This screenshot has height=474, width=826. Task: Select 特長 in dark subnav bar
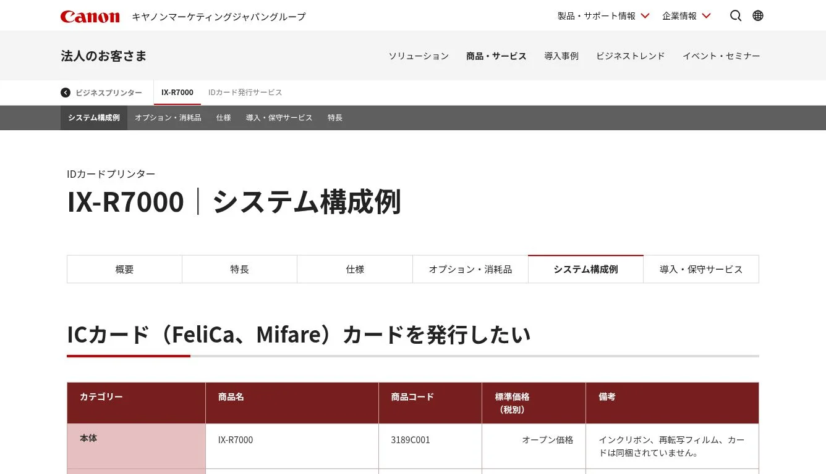point(335,118)
